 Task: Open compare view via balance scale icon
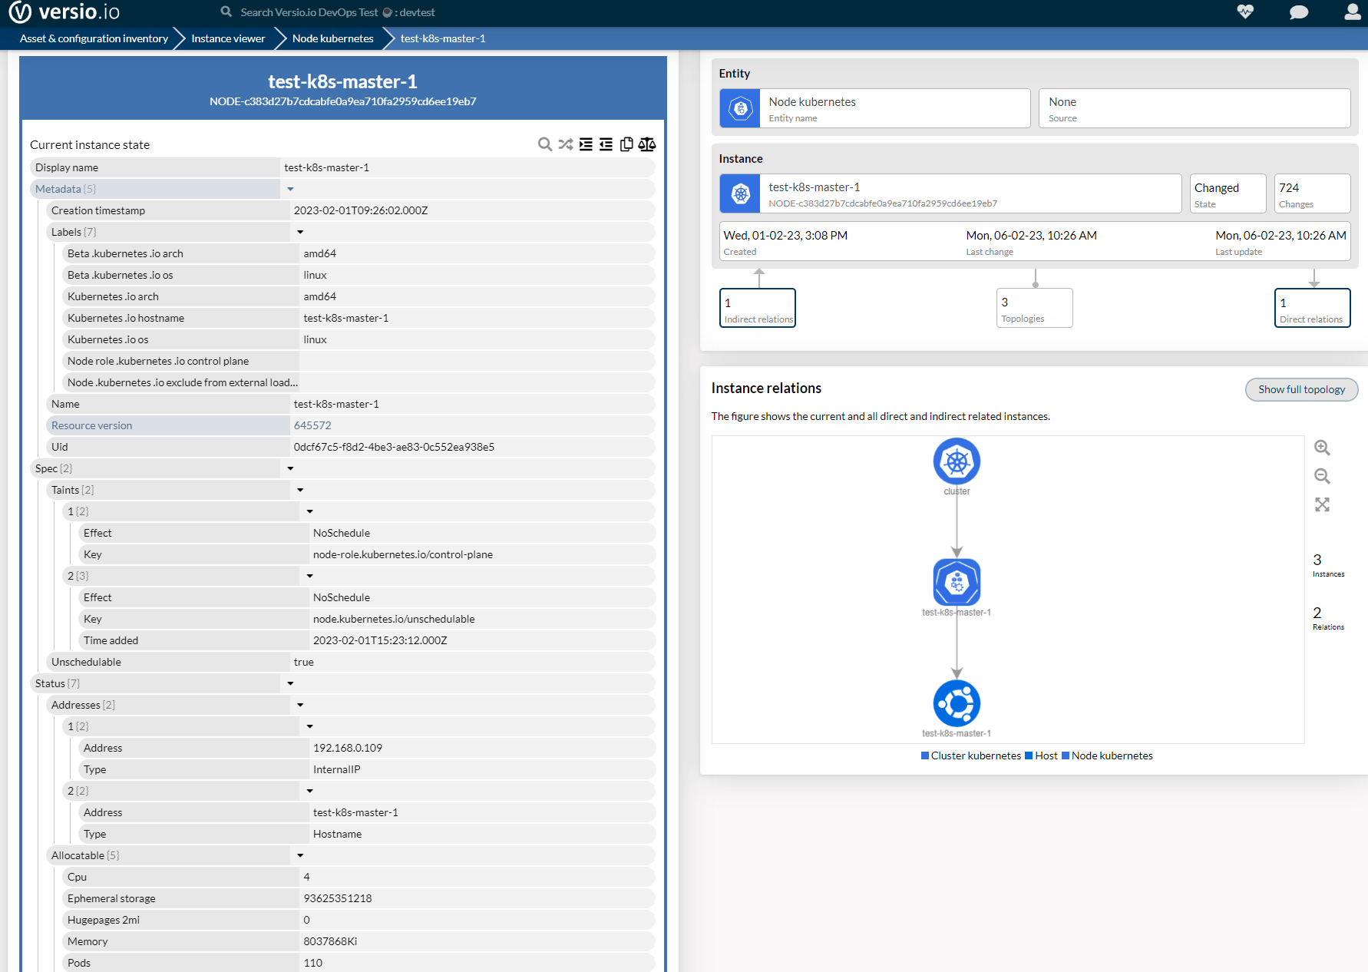[647, 144]
